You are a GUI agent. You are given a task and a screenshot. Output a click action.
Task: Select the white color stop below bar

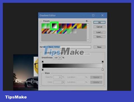102,69
